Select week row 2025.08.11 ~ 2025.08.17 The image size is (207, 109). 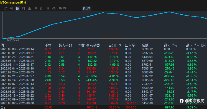(104, 65)
